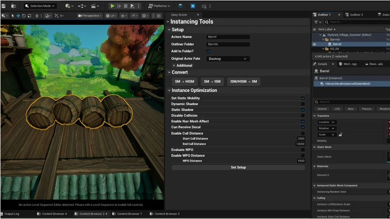The width and height of the screenshot is (390, 219).
Task: Collapse the Convert section
Action: (x=169, y=73)
